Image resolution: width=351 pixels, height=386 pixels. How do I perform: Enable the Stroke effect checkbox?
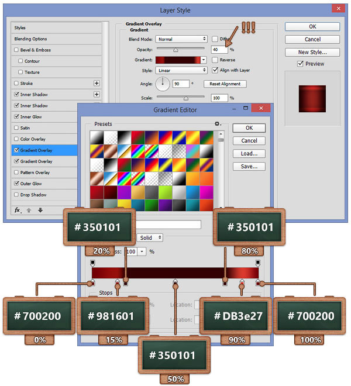16,83
